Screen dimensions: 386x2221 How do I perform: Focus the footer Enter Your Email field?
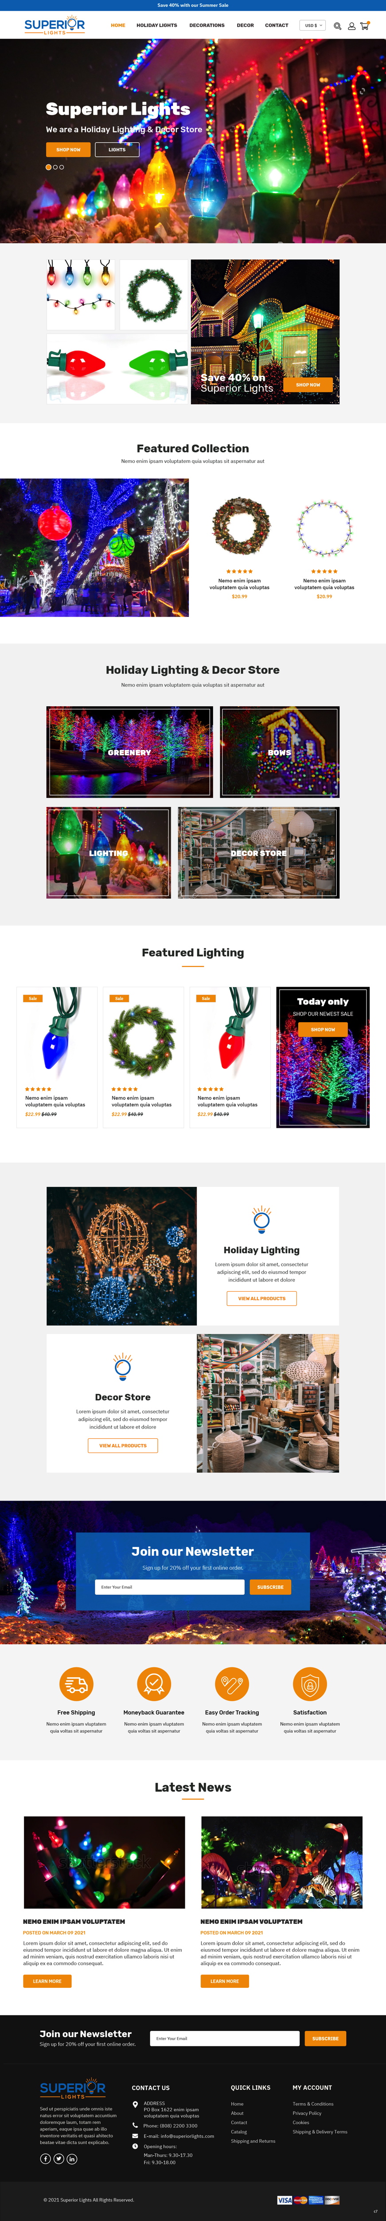click(224, 2038)
